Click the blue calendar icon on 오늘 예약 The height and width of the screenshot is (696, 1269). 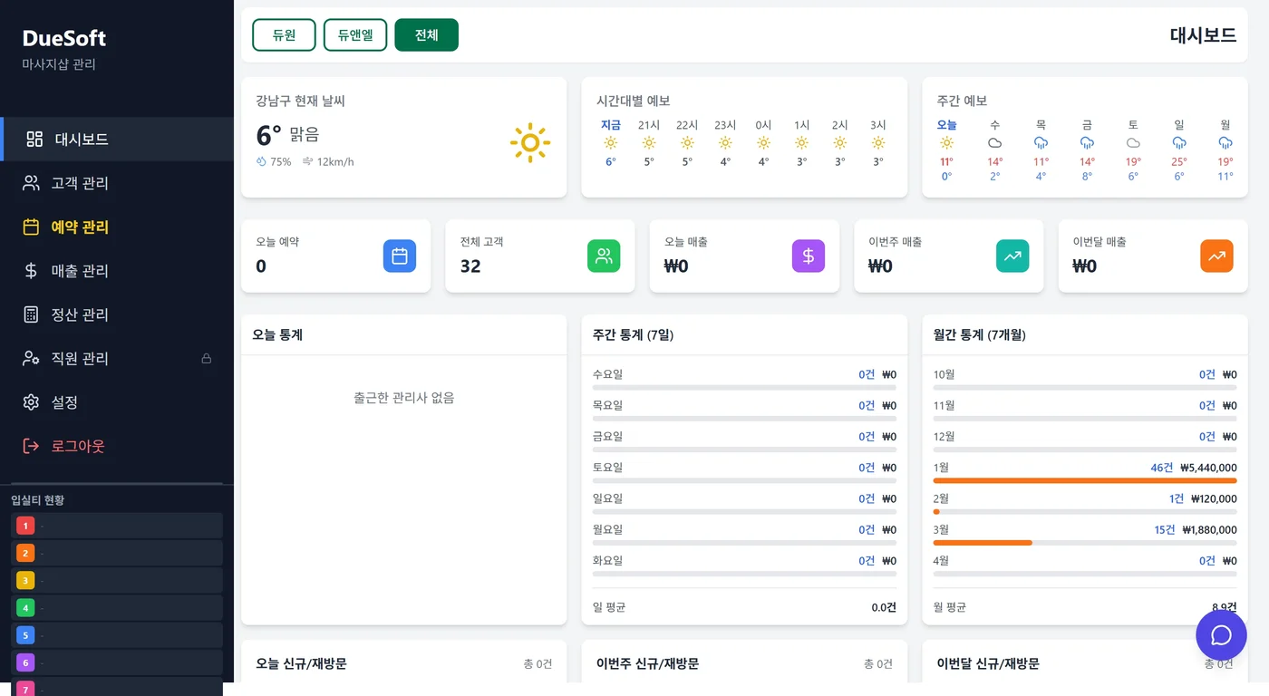400,256
